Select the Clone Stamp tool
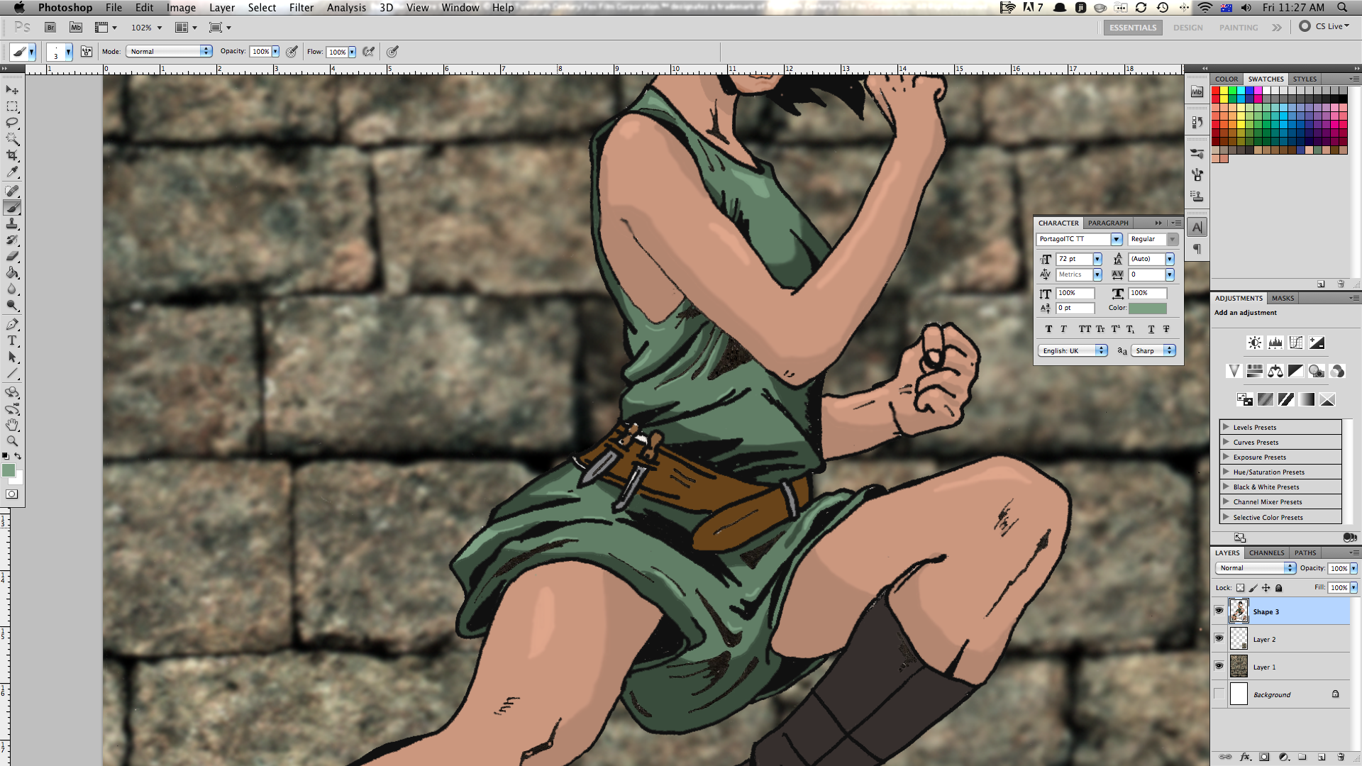The image size is (1362, 766). [x=12, y=224]
